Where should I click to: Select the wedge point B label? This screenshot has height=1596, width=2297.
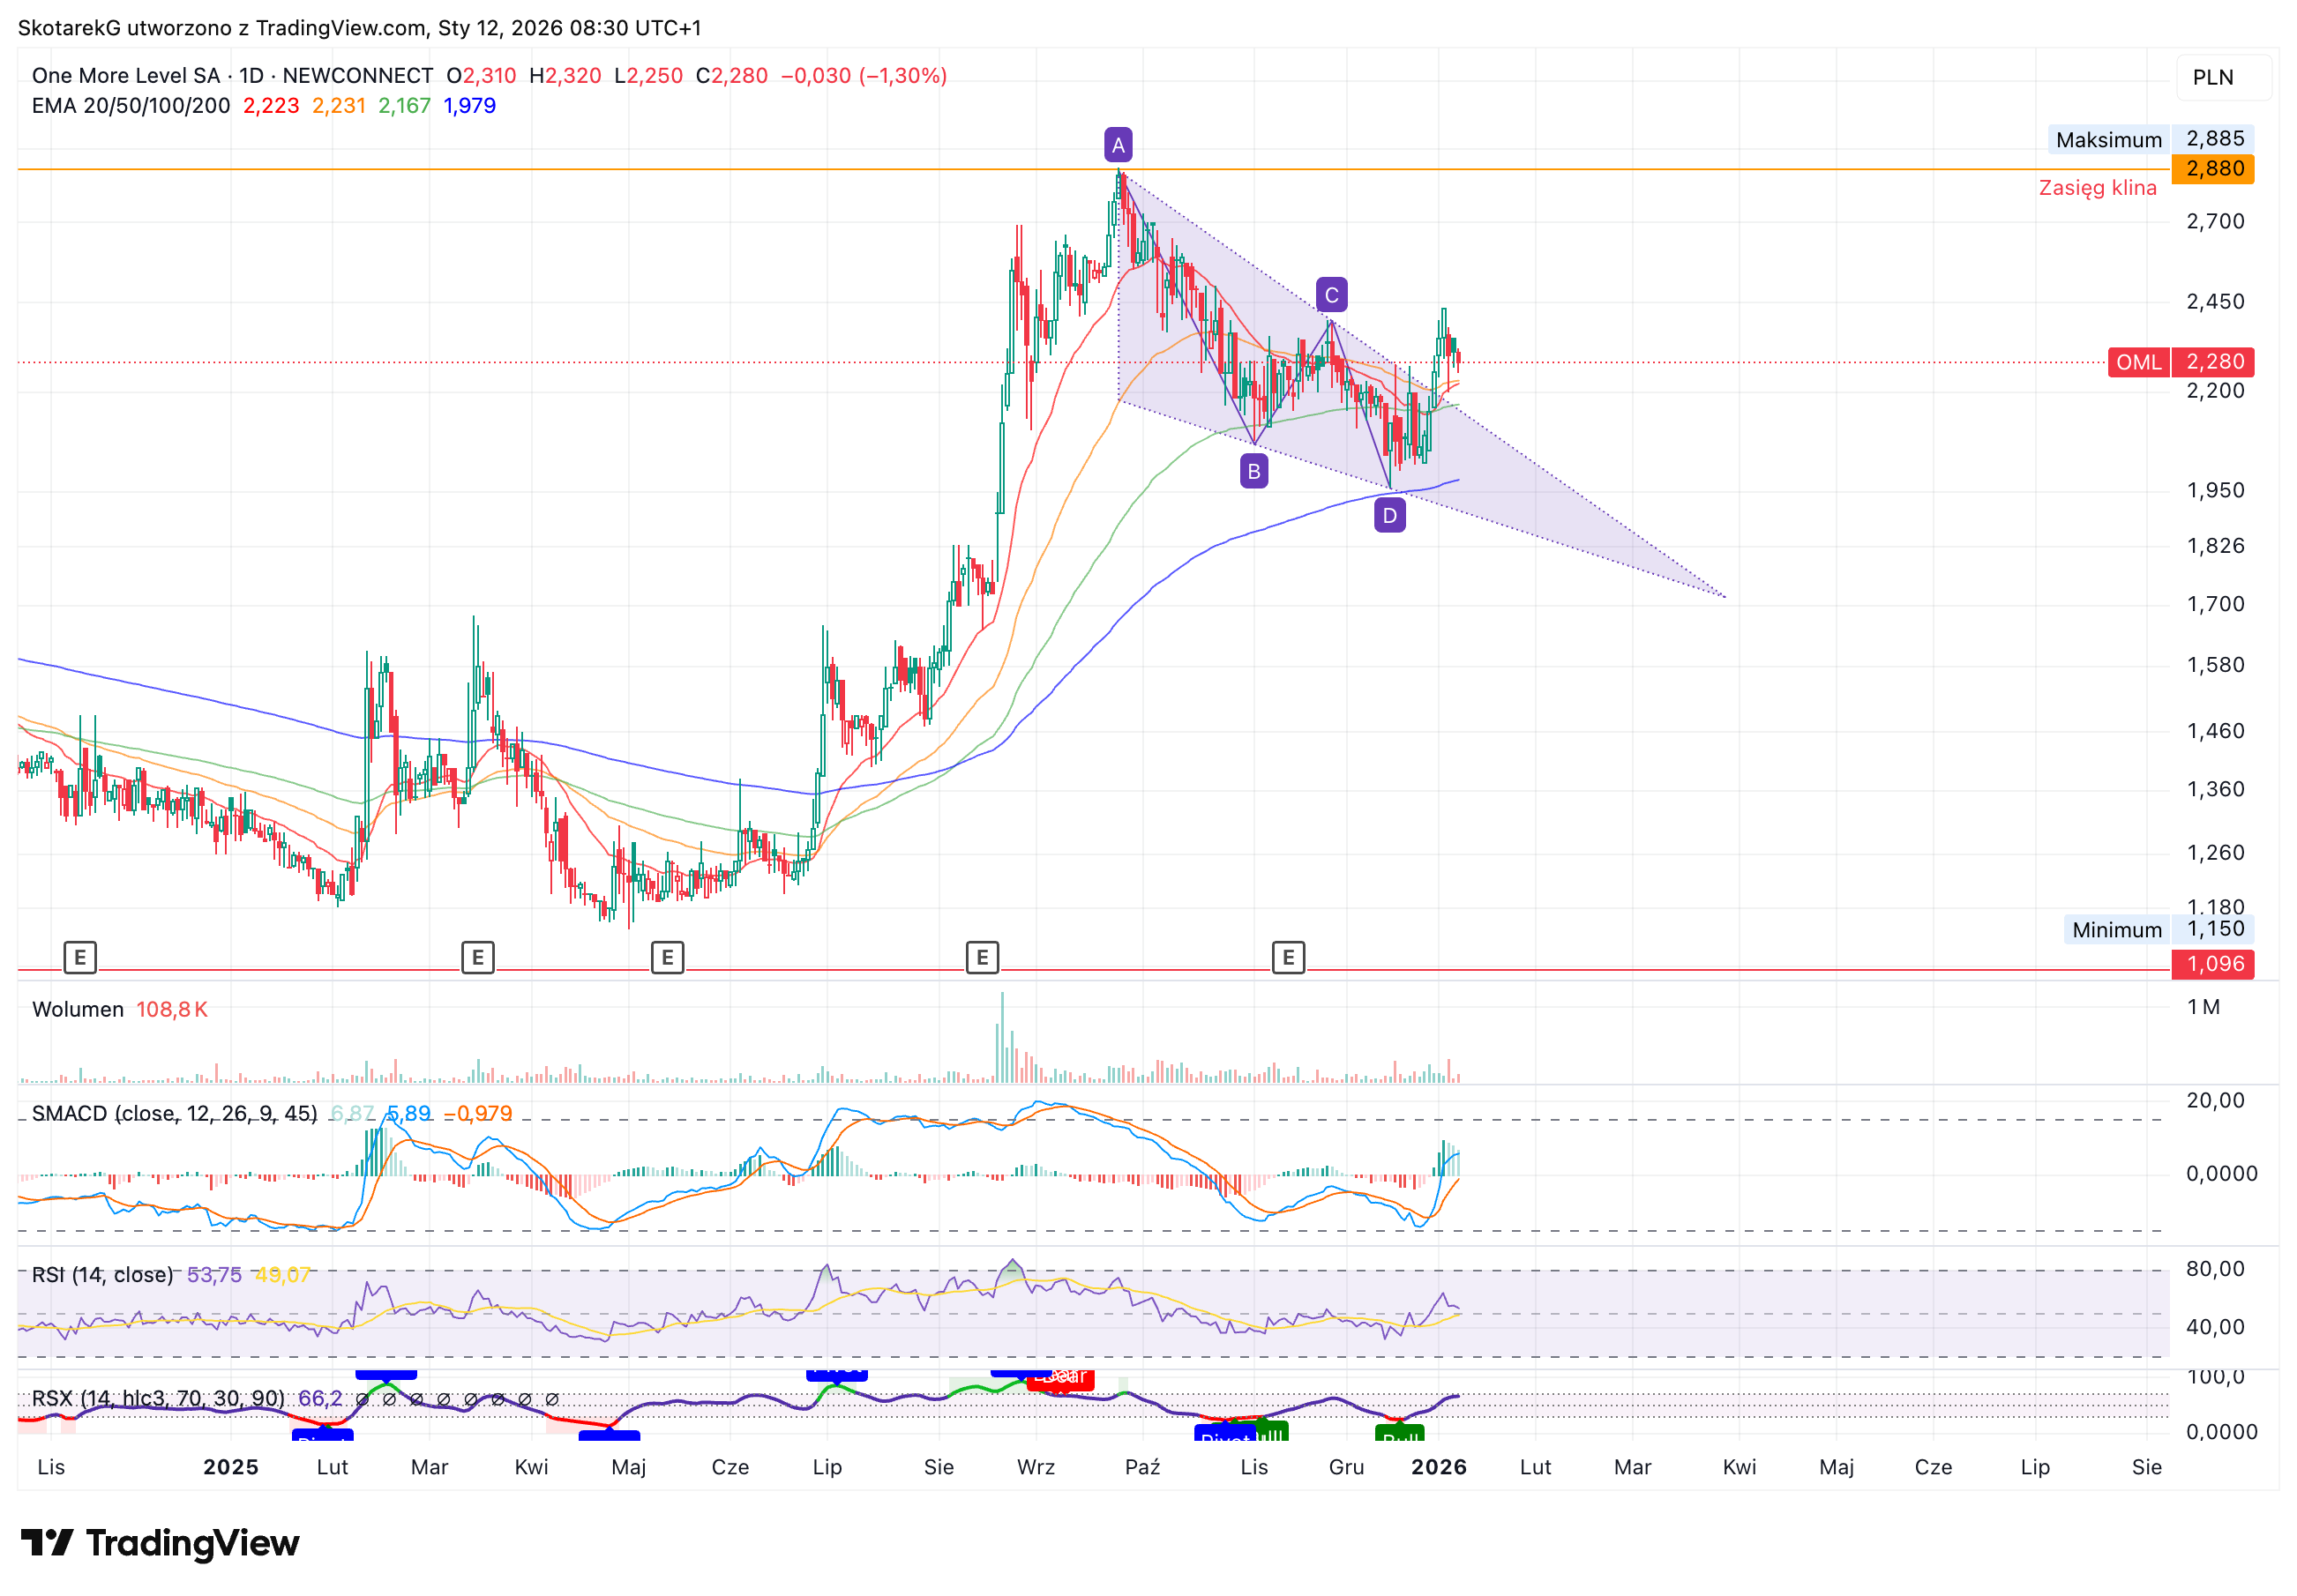tap(1253, 471)
